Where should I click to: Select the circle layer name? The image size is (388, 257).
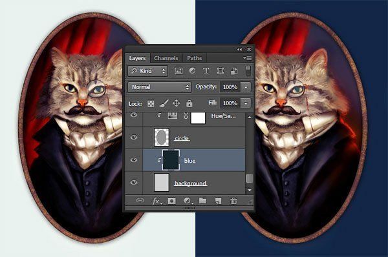pyautogui.click(x=182, y=138)
